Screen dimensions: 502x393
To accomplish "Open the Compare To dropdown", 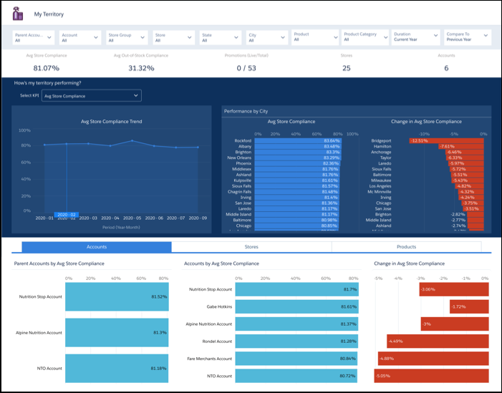I will point(468,37).
